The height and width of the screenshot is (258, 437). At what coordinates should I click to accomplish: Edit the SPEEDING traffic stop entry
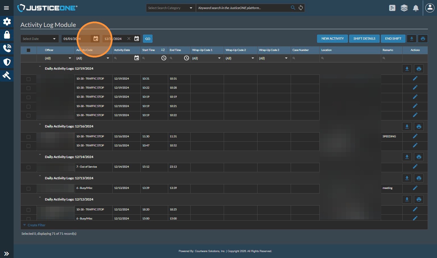point(415,136)
